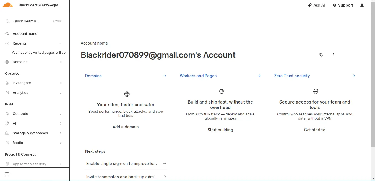
Task: Expand the Investigate chevron
Action: click(x=61, y=83)
